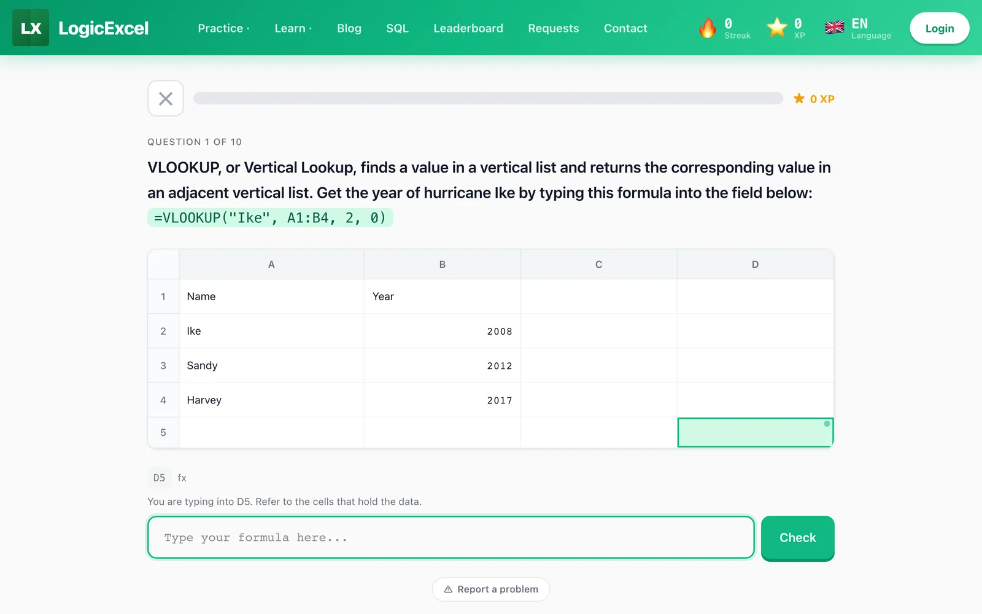Select column C header
This screenshot has height=614, width=982.
[x=599, y=265]
